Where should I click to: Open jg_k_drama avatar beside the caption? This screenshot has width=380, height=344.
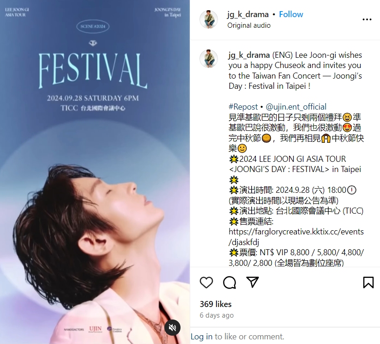pos(209,59)
